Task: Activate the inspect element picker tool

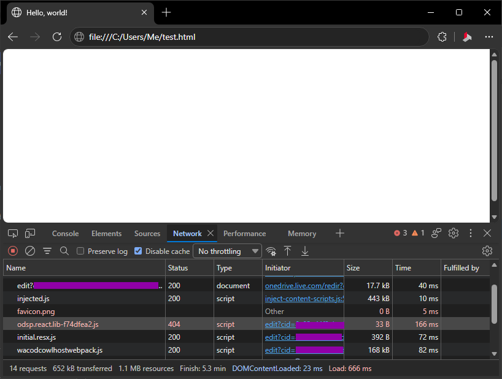Action: (13, 234)
